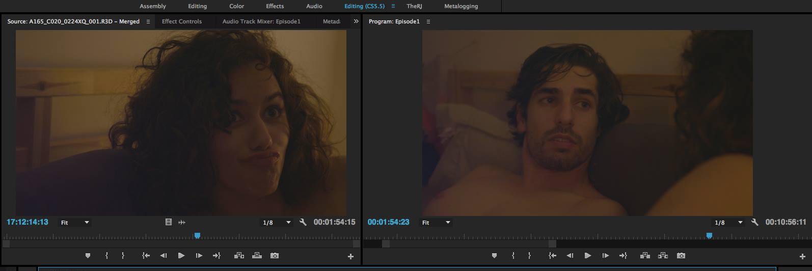
Task: Step forward one frame in Source monitor
Action: (199, 256)
